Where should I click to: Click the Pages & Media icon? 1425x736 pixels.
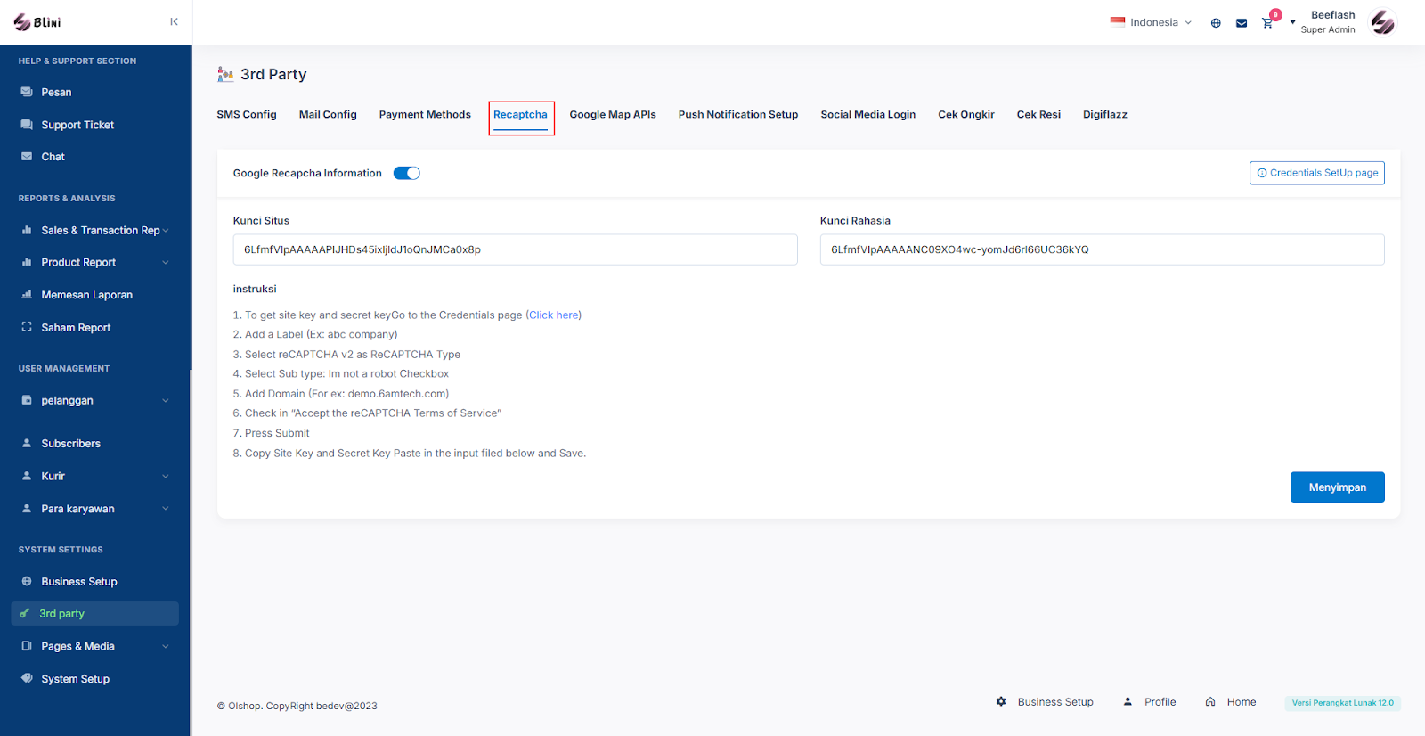point(27,646)
